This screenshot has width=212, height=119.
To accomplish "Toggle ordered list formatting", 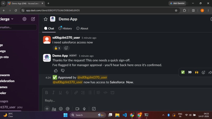I will 83,92.
